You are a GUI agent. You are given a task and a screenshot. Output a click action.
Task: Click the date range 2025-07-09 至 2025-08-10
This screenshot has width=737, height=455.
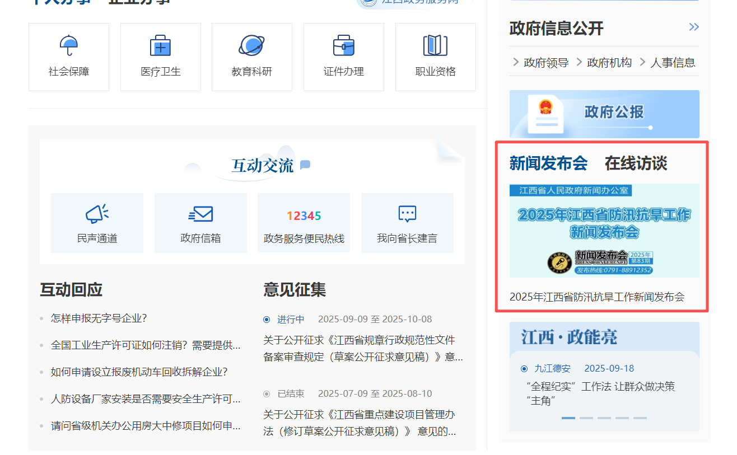tap(375, 394)
